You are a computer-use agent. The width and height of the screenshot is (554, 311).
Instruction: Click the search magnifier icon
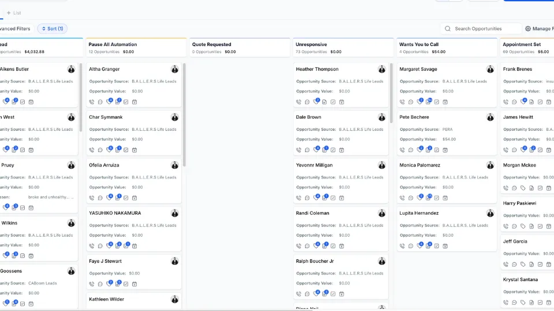click(448, 29)
